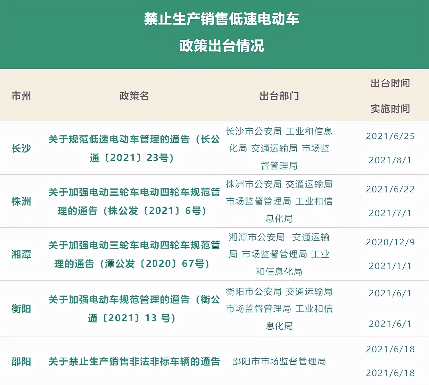
Task: Open the policy 株公发〔2021〕6号
Action: (134, 201)
